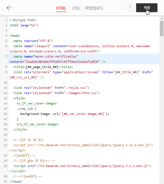Click line number 10 in gutter
164x184 pixels.
click(x=5, y=83)
